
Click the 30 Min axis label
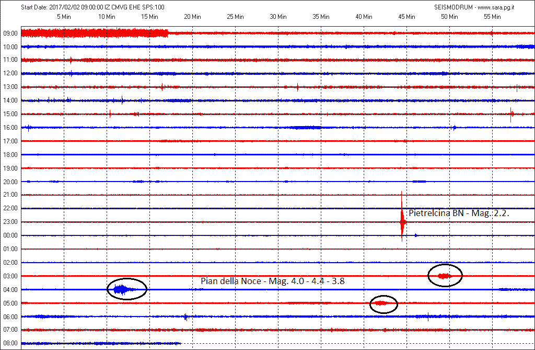[x=278, y=16]
